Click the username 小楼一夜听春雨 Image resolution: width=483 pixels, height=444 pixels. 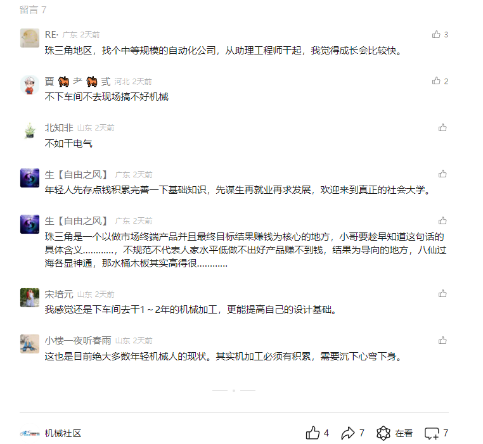(x=78, y=340)
